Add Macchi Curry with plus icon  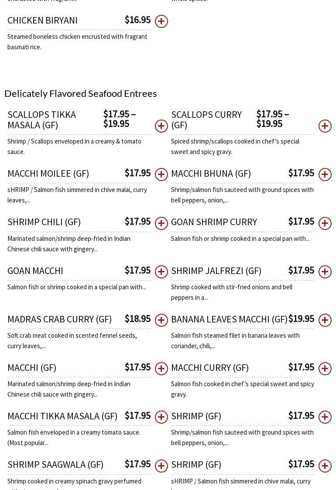click(325, 369)
